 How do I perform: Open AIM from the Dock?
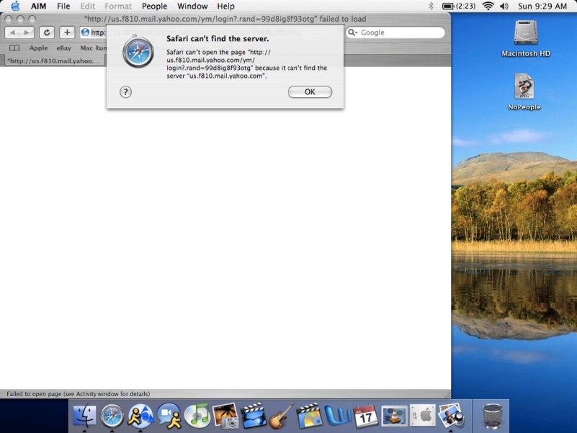[x=140, y=416]
